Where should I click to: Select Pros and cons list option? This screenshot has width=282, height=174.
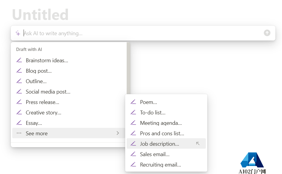(x=162, y=133)
